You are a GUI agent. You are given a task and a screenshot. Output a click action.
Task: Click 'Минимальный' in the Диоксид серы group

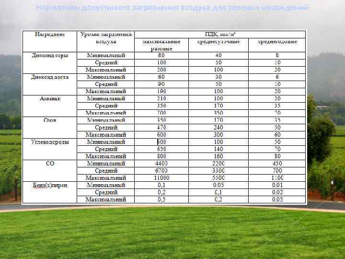pyautogui.click(x=106, y=55)
